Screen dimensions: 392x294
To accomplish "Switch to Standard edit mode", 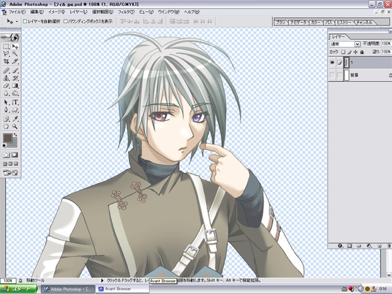I will coord(6,155).
